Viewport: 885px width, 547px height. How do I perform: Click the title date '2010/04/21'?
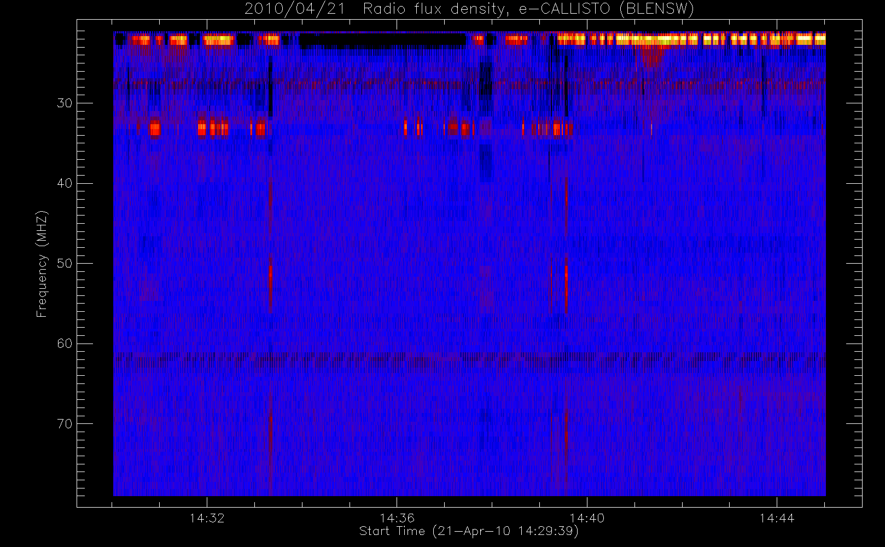click(295, 9)
